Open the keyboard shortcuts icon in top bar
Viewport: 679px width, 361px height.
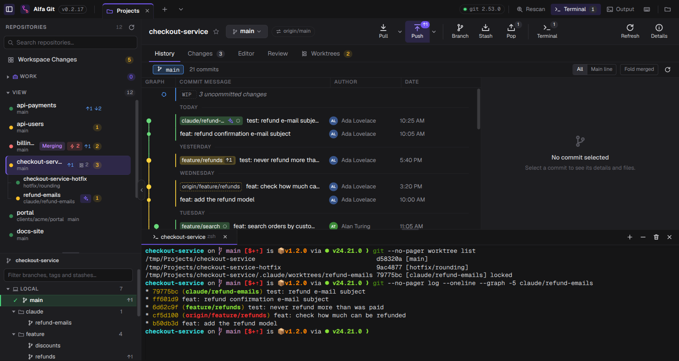647,9
